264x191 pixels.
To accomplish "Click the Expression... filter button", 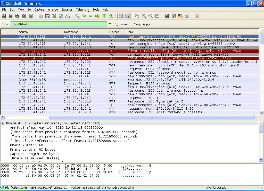I will 123,24.
